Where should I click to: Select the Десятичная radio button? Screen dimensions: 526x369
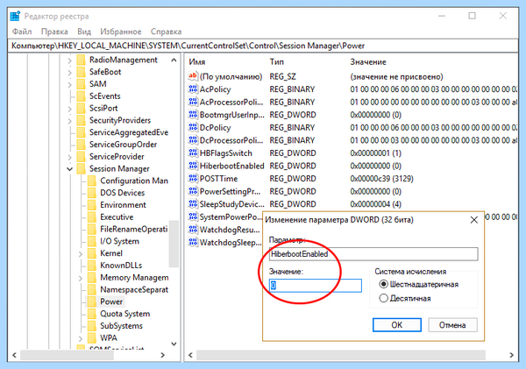tap(383, 298)
